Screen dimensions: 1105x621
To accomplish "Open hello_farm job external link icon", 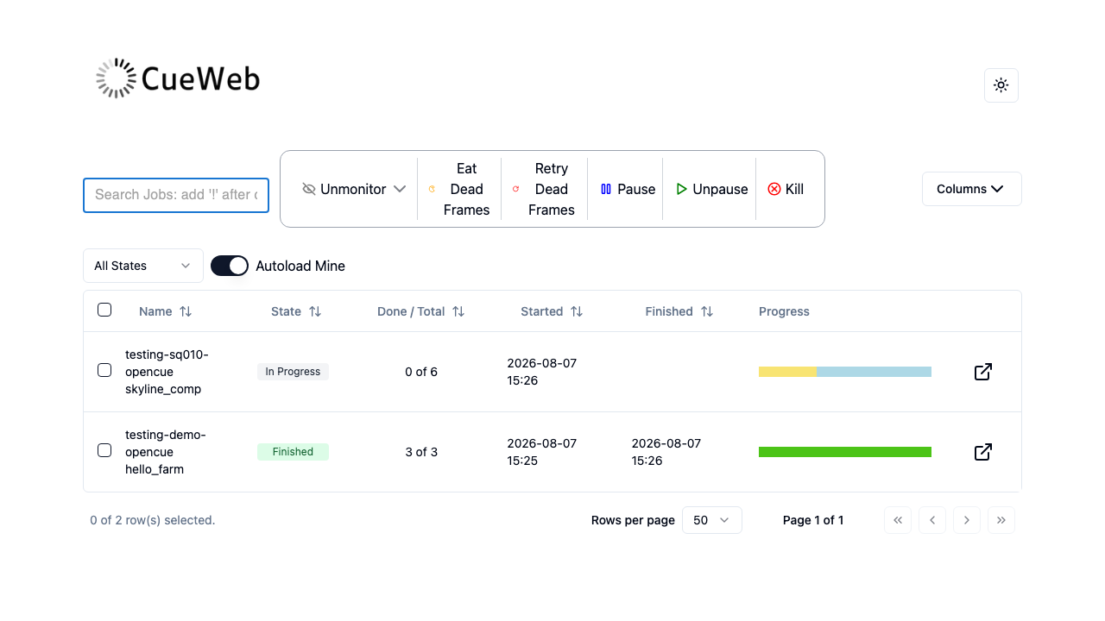I will [982, 452].
